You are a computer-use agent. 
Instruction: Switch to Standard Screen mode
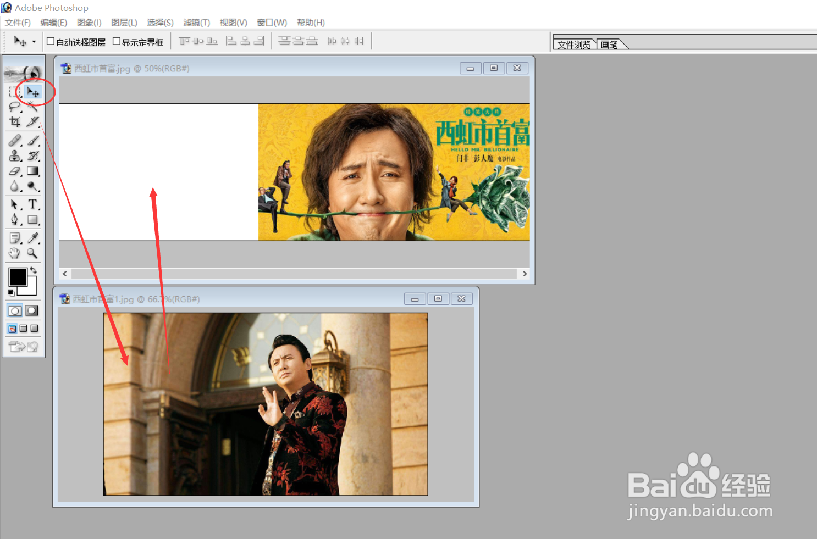pos(12,329)
